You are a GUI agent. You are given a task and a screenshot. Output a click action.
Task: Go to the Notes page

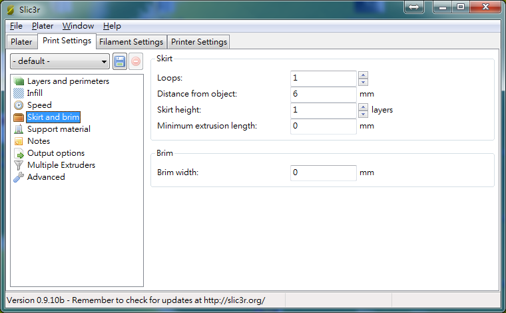pos(39,141)
